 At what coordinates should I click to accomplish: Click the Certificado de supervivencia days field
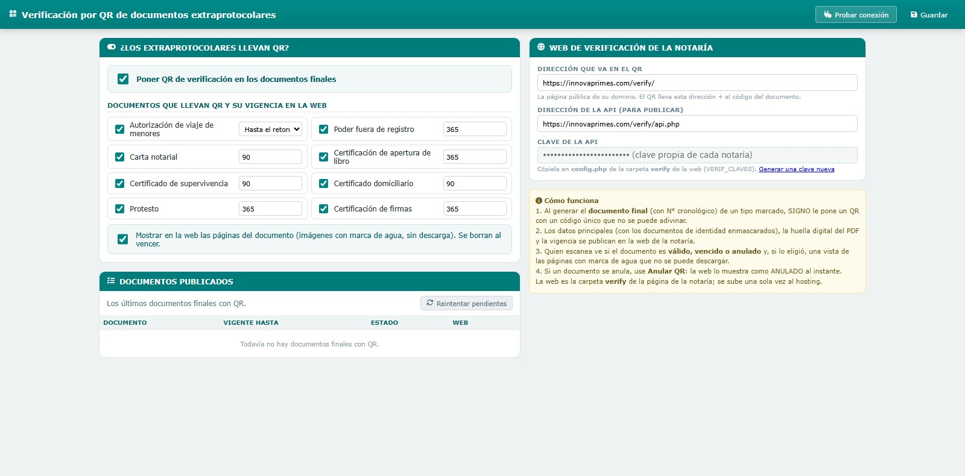(x=270, y=183)
